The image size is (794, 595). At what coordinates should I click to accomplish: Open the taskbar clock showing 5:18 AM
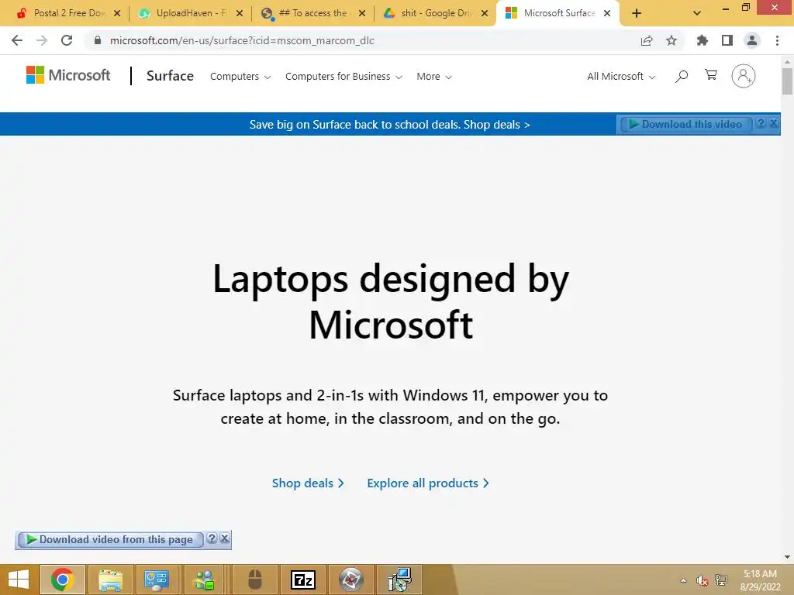click(x=760, y=580)
